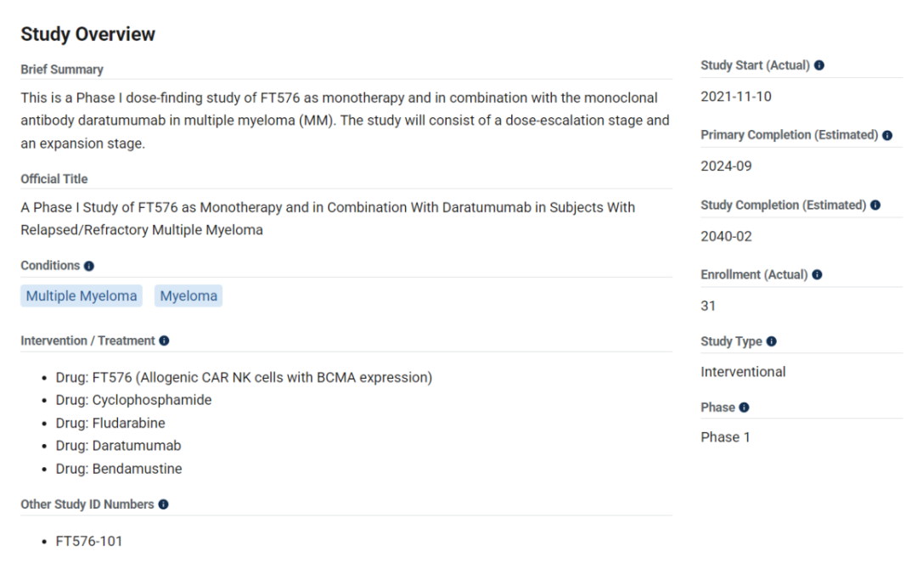Click the Study Overview heading
This screenshot has height=574, width=917.
[x=87, y=35]
